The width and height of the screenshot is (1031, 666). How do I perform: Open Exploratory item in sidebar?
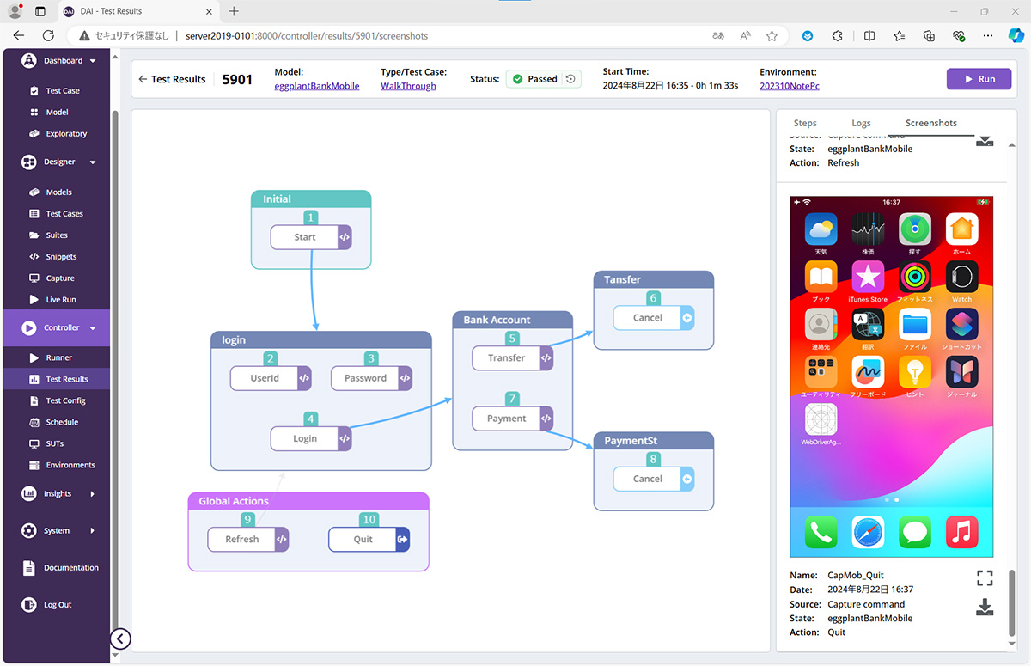coord(66,133)
